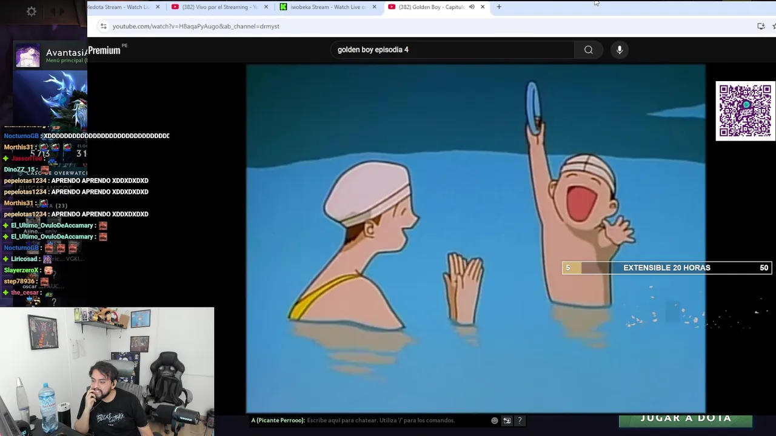Activate voice search microphone icon
Image resolution: width=776 pixels, height=436 pixels.
[620, 50]
